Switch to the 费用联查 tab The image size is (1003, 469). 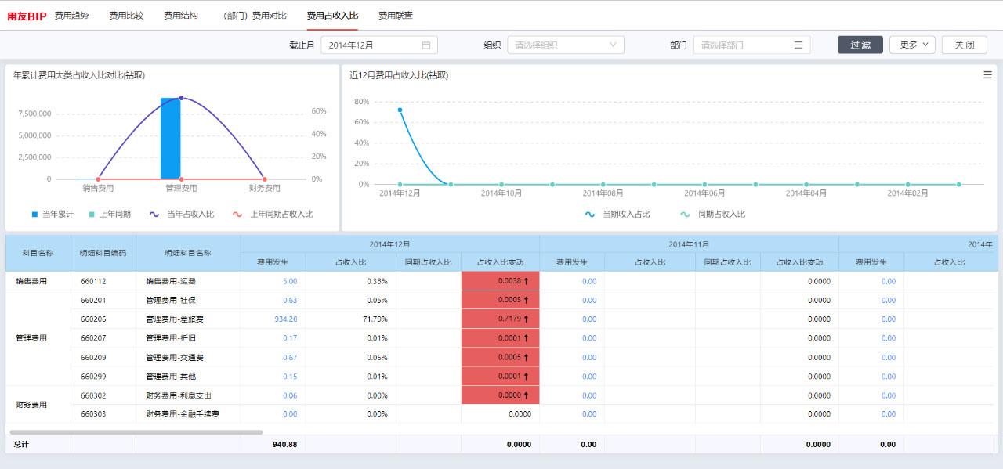pyautogui.click(x=396, y=16)
